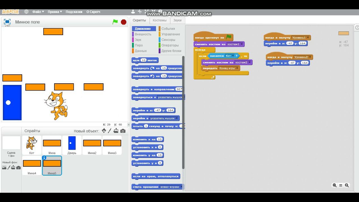Select the Сенсоры block category
Screen dimensions: 359x202
pos(168,40)
